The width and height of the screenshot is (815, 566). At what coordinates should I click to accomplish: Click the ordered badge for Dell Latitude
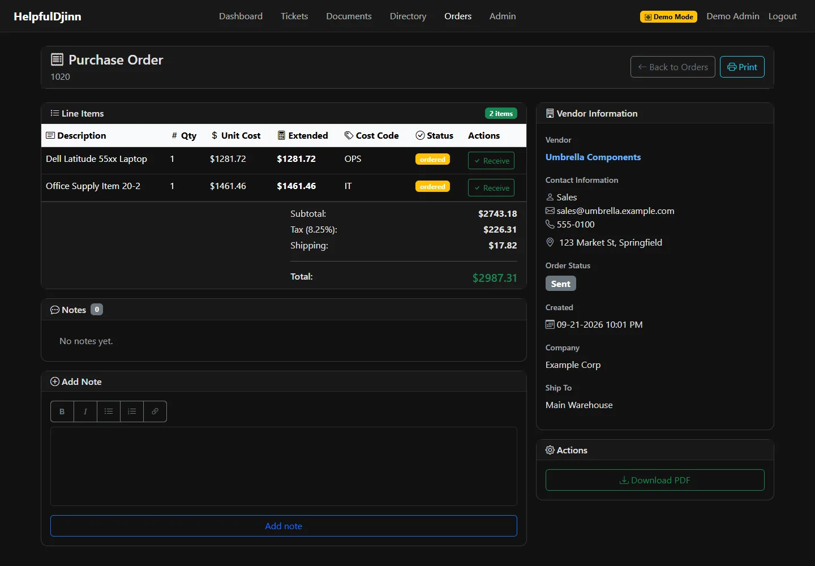tap(432, 160)
